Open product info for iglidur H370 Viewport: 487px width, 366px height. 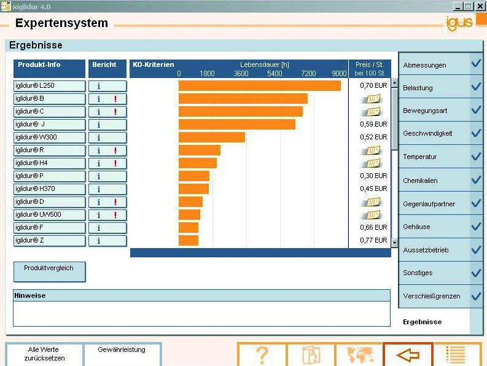pos(49,189)
